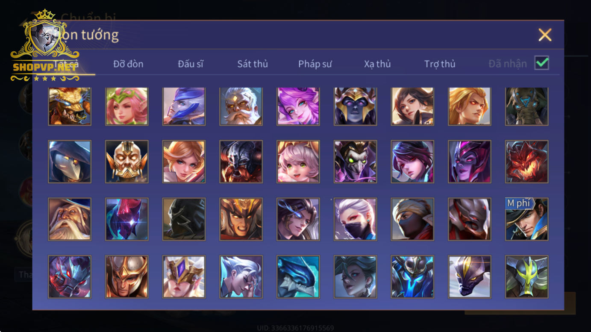The image size is (591, 332).
Task: Switch to the 'Đỡ đòn' tab
Action: (x=128, y=64)
